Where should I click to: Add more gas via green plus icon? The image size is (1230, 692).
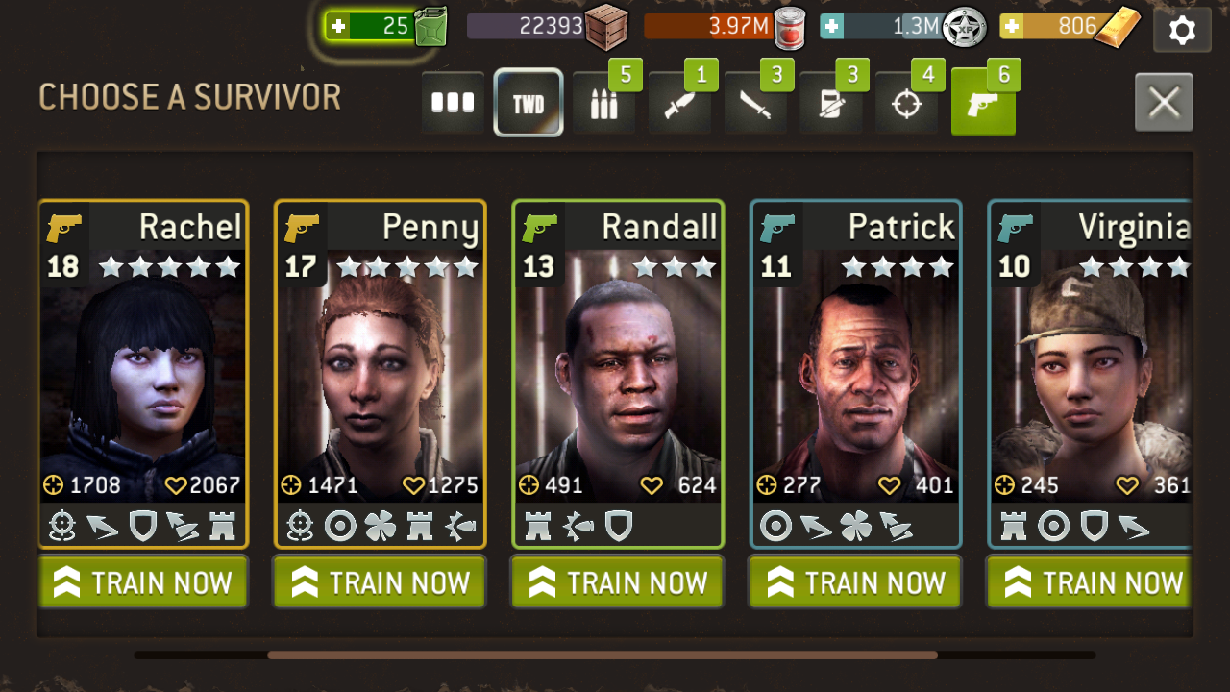click(x=337, y=27)
